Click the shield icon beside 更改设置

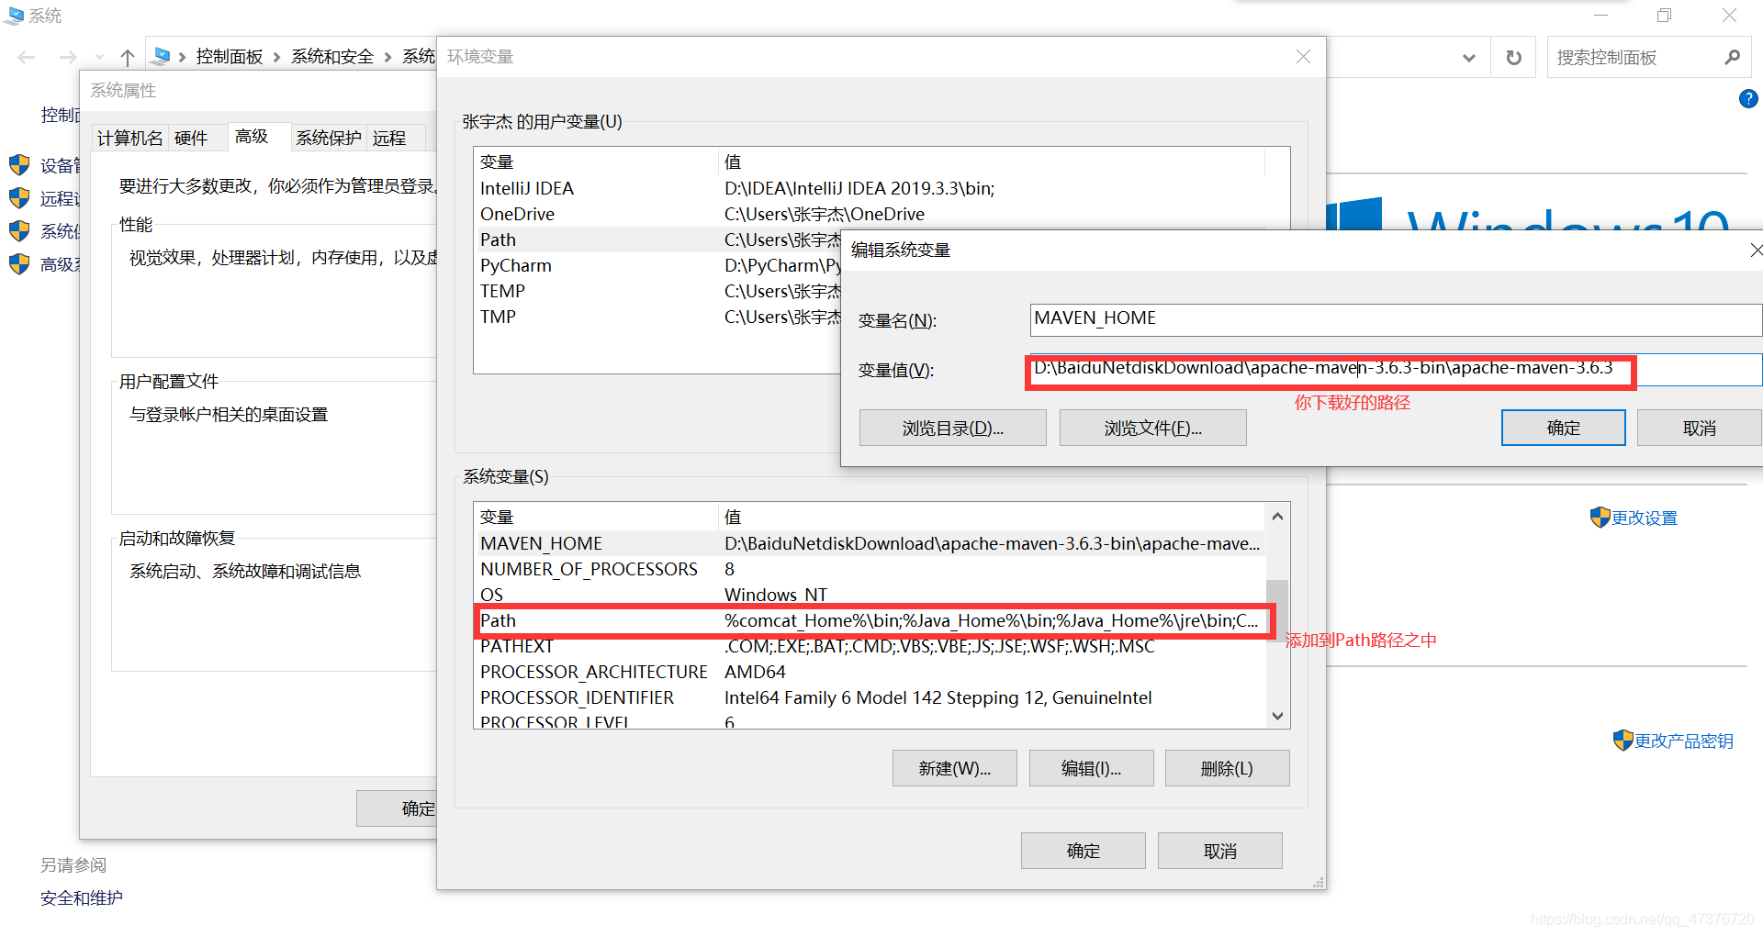point(1600,518)
